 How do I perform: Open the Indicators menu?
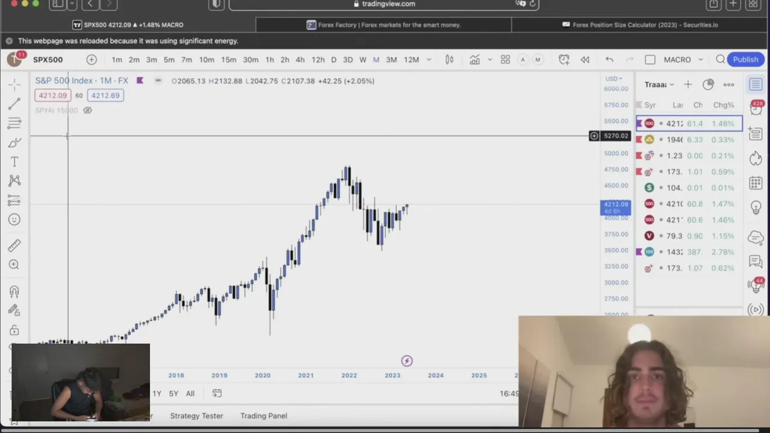(x=475, y=60)
